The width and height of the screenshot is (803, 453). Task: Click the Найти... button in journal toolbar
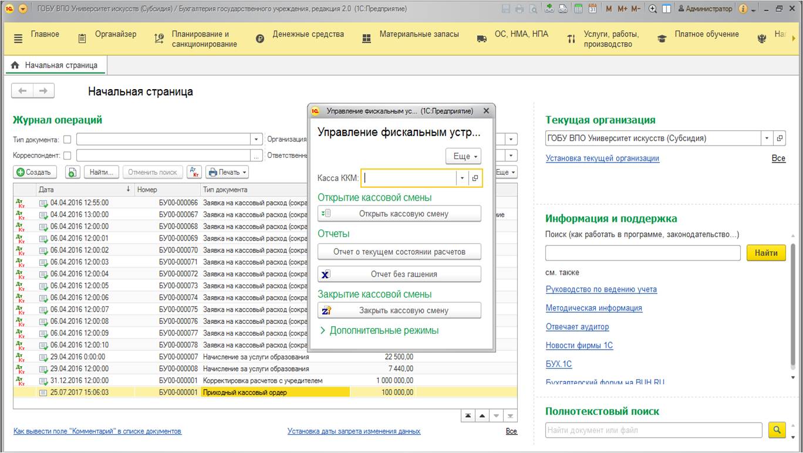pos(102,172)
